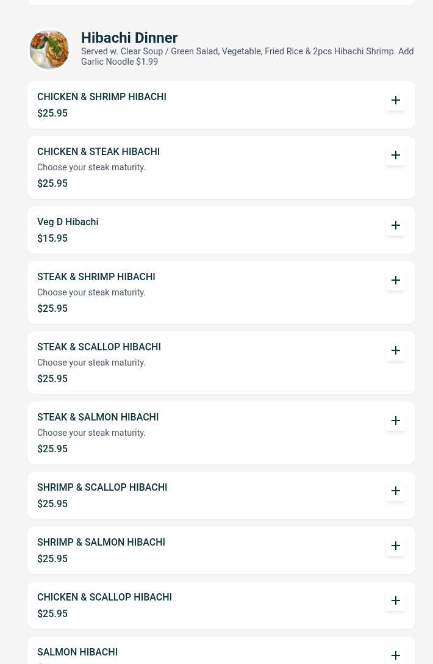The height and width of the screenshot is (664, 433).
Task: Add Steak & Salmon Hibachi with plus icon
Action: [396, 420]
